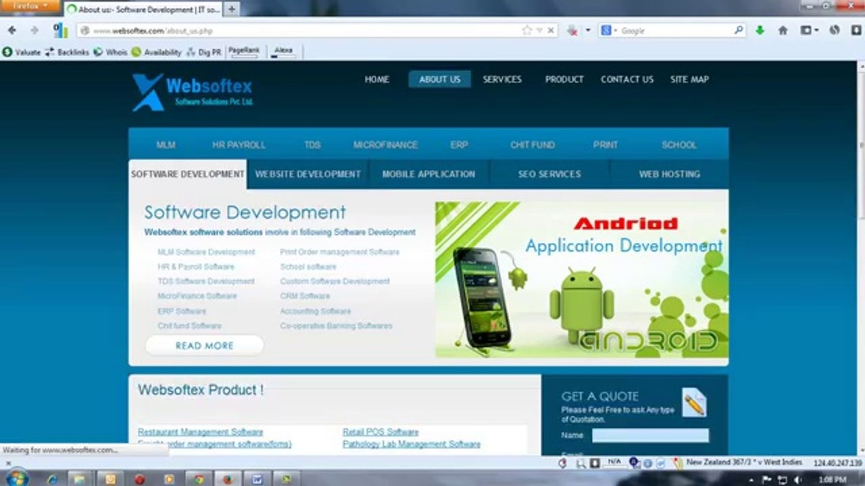Switch to the WEB HOSTING tab
Screen dimensions: 865x486
tap(670, 173)
